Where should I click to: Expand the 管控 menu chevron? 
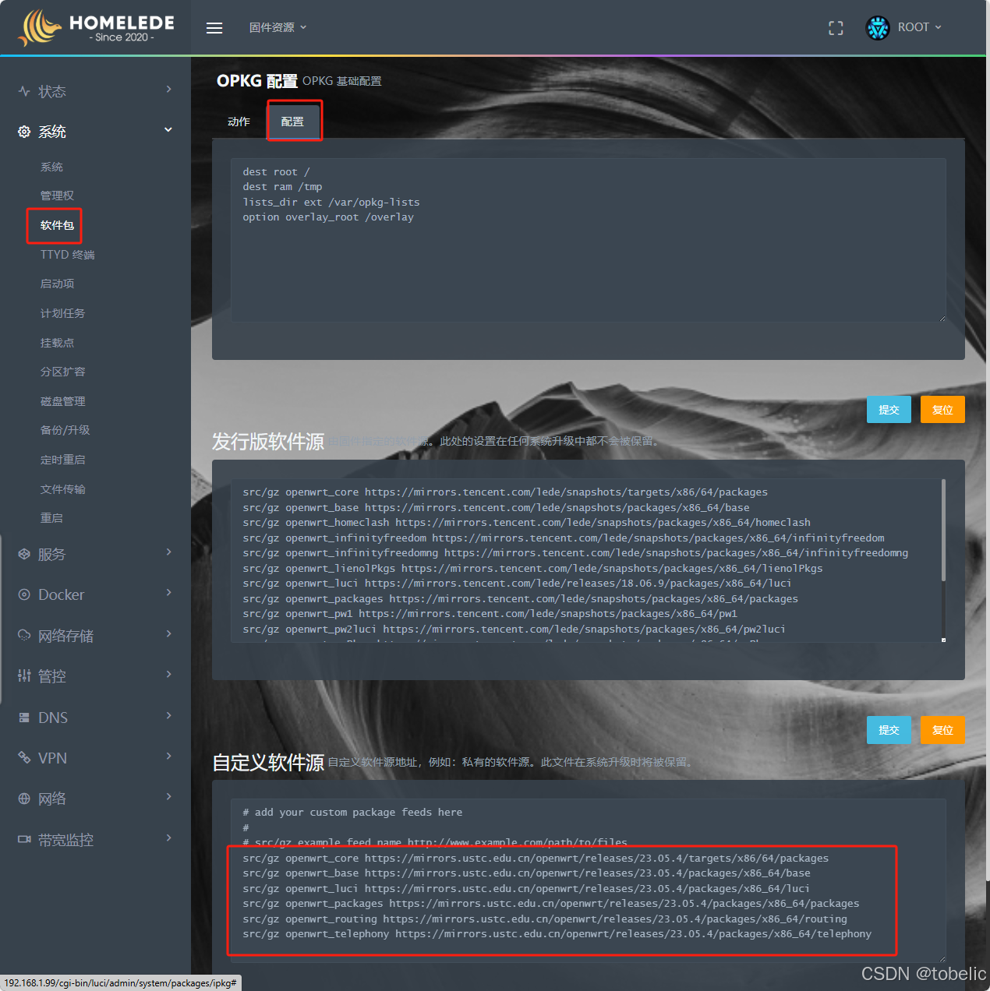point(169,675)
